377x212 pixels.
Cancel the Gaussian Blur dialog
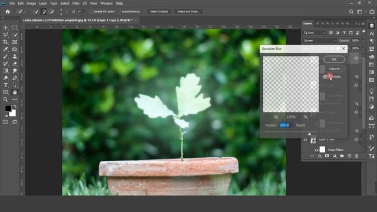[x=334, y=69]
